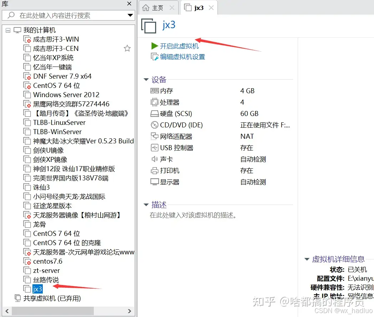Select 丝路传说 in the library

point(46,280)
